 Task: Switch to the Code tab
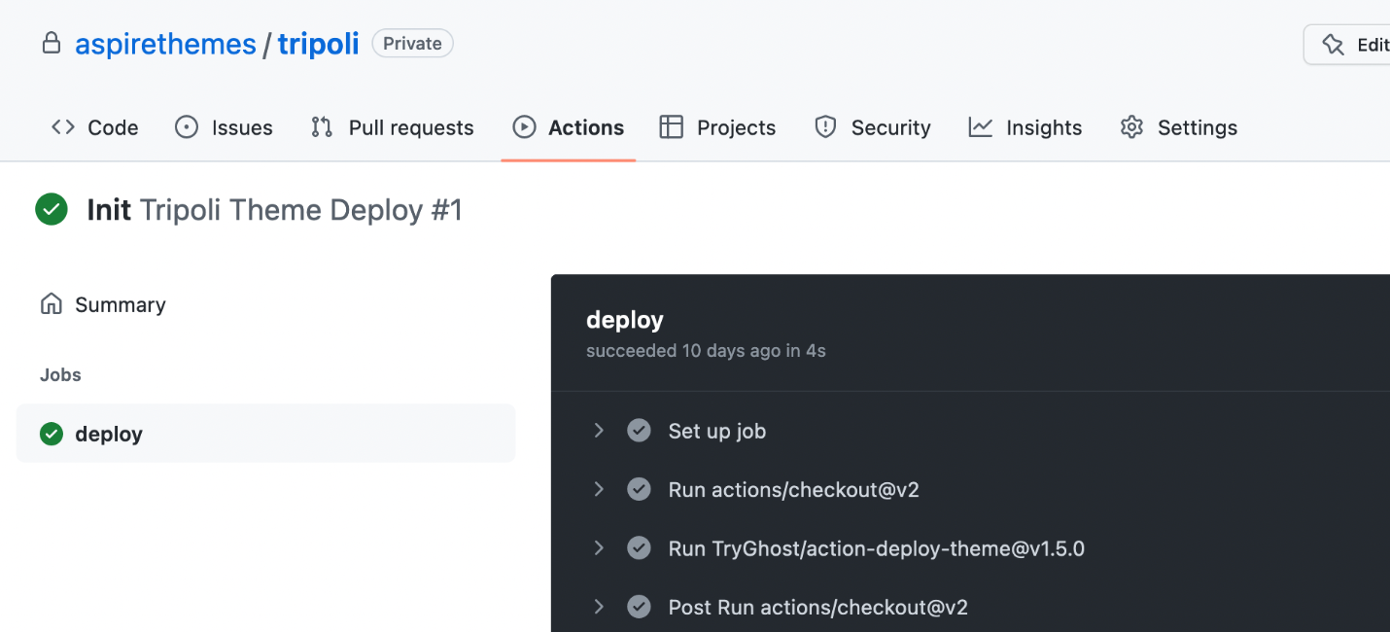point(94,127)
